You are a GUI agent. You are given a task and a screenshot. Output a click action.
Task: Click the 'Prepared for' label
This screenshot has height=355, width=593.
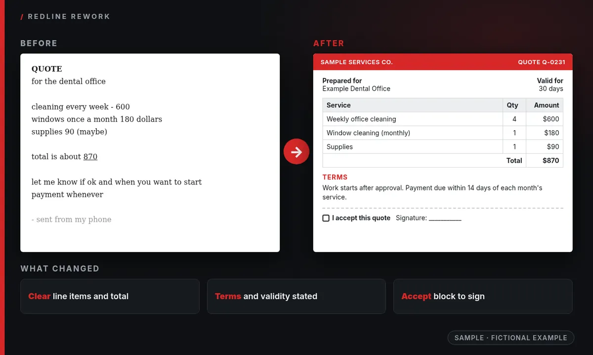[x=342, y=80]
